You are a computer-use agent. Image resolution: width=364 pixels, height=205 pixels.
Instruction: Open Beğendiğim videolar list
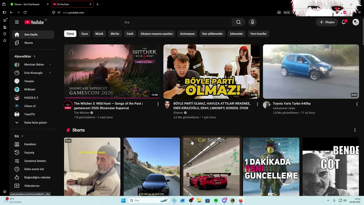click(x=33, y=177)
